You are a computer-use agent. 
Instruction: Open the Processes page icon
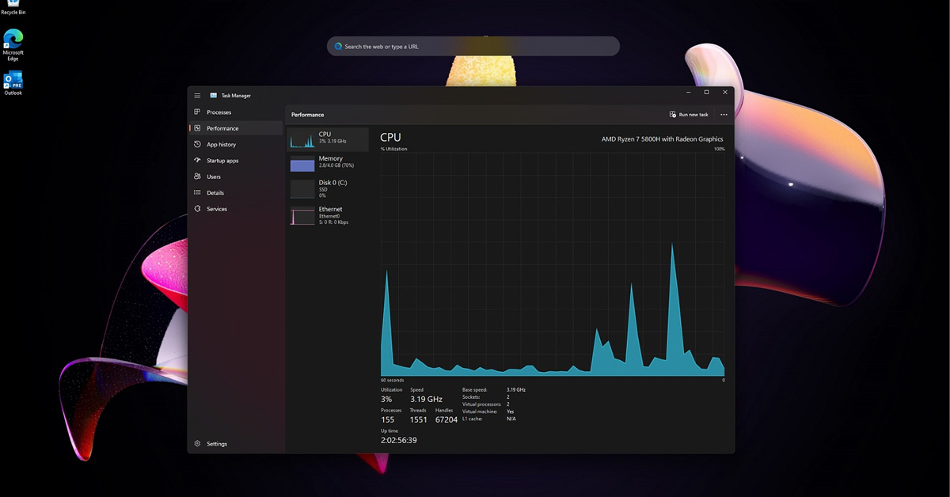coord(198,112)
